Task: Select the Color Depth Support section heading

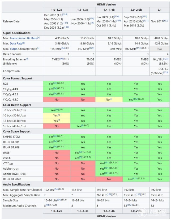Action: [17, 105]
